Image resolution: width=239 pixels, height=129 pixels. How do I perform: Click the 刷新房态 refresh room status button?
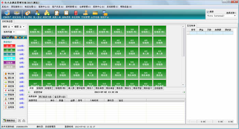10,120
